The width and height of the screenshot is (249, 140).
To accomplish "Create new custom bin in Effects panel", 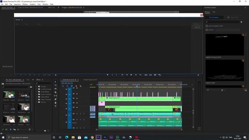I will (x=45, y=131).
